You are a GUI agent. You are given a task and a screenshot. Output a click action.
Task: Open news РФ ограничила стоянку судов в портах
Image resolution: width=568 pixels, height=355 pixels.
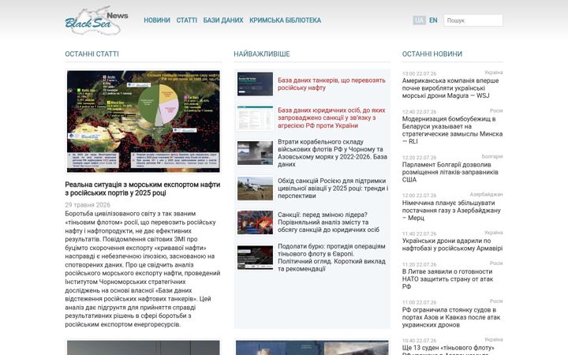click(x=451, y=317)
